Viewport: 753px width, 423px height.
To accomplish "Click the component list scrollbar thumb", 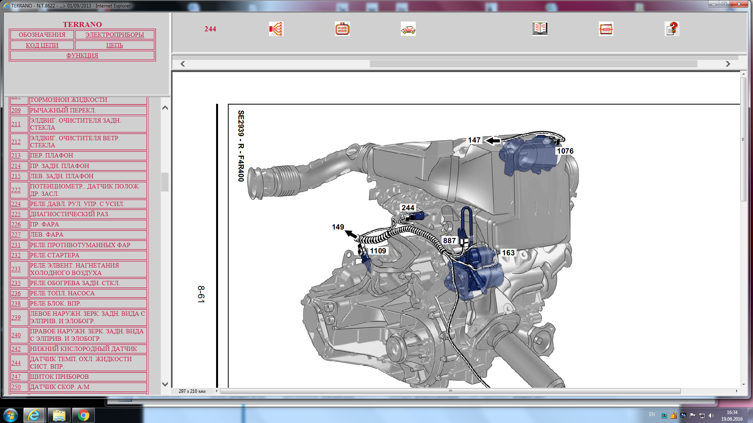I will (165, 182).
